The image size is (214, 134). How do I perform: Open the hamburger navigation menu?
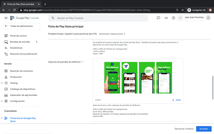pyautogui.click(x=6, y=18)
